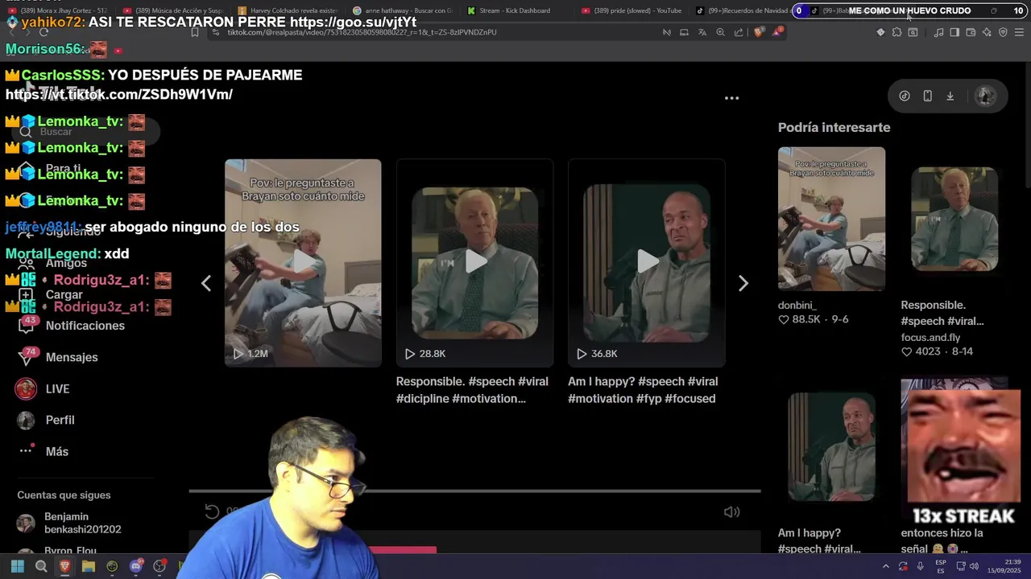
Task: Switch to Música de Acción YouTube tab
Action: coord(173,10)
